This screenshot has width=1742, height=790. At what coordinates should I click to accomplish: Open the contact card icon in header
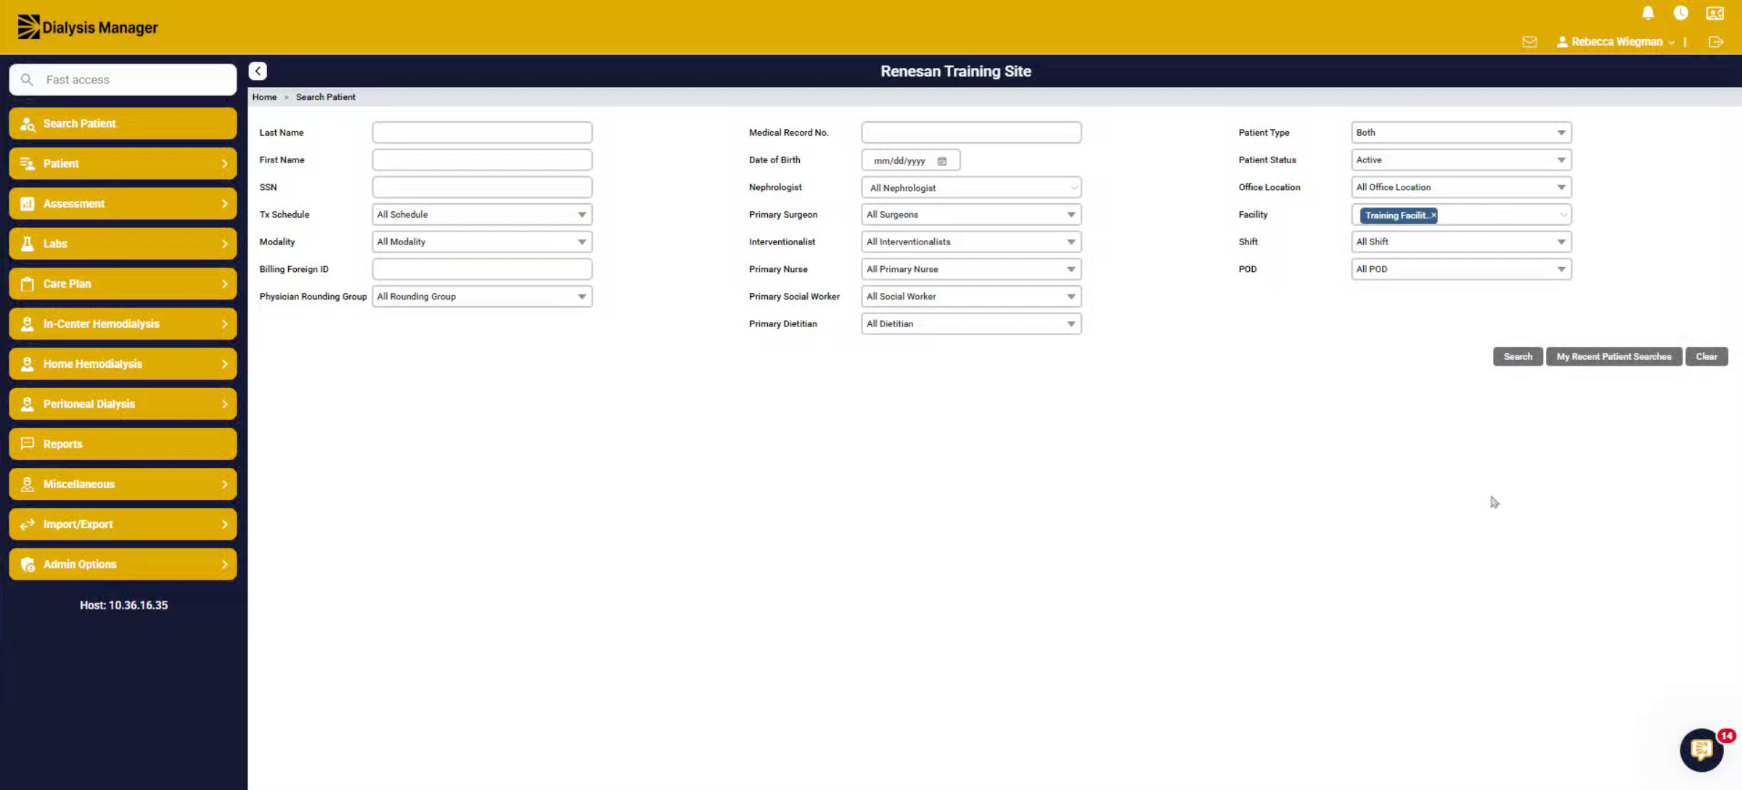(x=1715, y=13)
